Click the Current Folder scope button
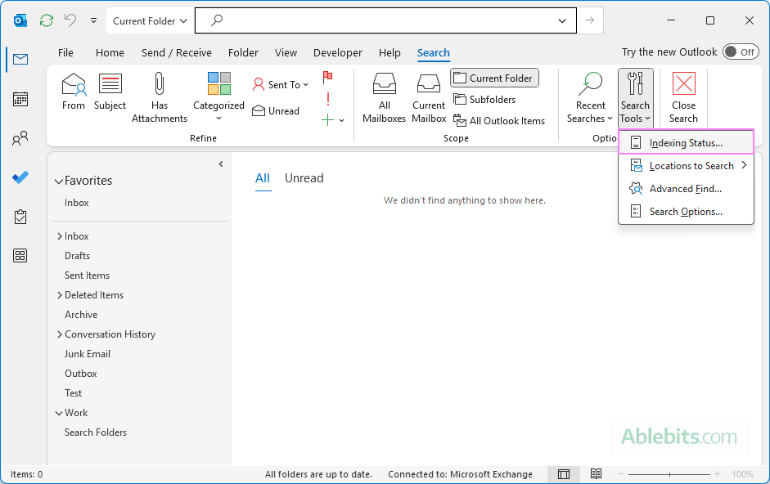This screenshot has height=484, width=770. 494,78
